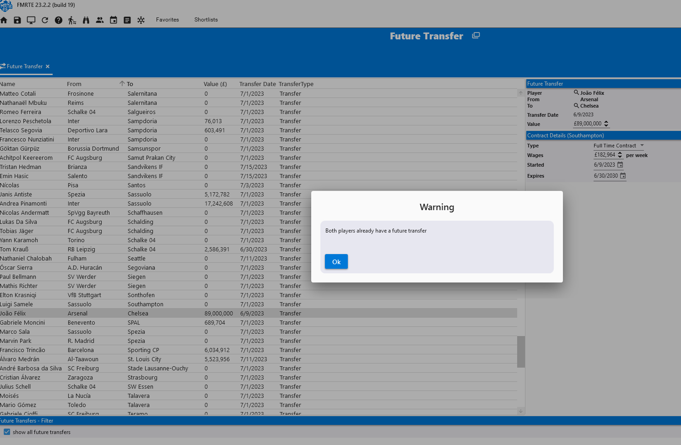Open the Shortlists menu
The width and height of the screenshot is (681, 445).
tap(206, 20)
